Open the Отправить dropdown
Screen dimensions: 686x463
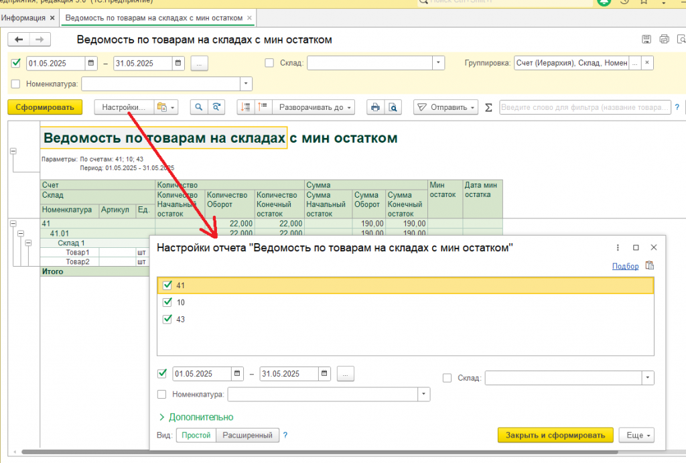[446, 107]
